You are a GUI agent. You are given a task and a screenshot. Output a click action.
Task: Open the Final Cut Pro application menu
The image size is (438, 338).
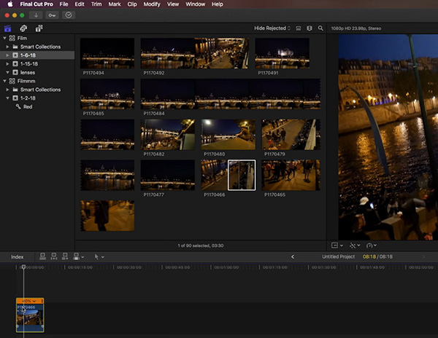tap(36, 4)
